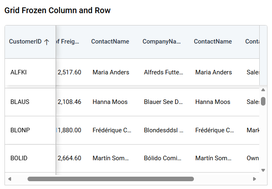Click vertical scrollbar down arrow

263,170
